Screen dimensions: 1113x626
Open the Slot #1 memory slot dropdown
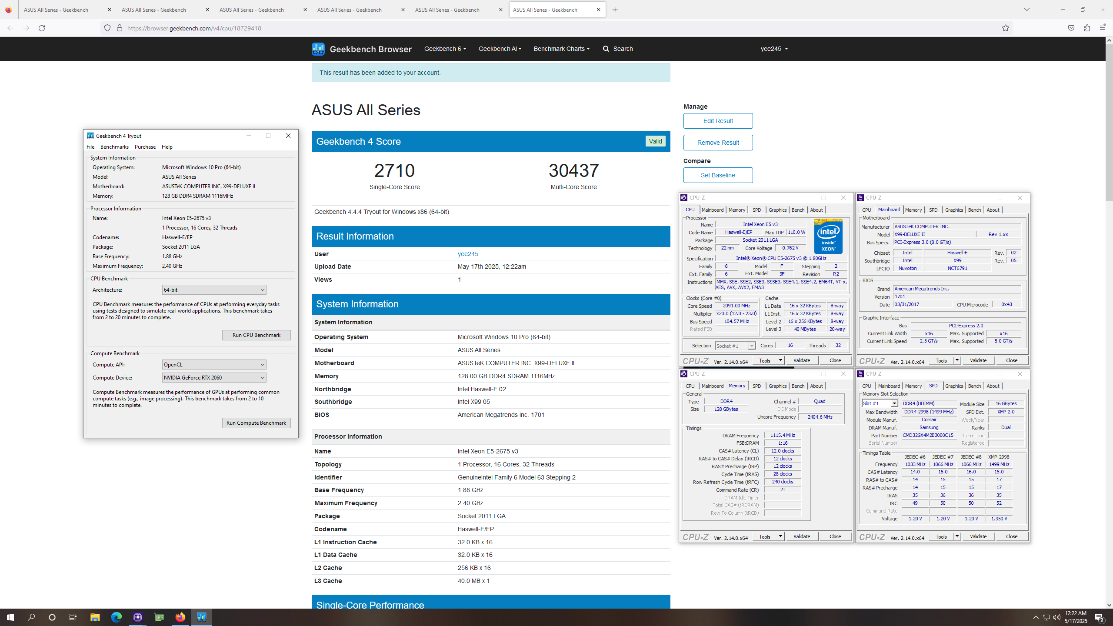(x=880, y=403)
